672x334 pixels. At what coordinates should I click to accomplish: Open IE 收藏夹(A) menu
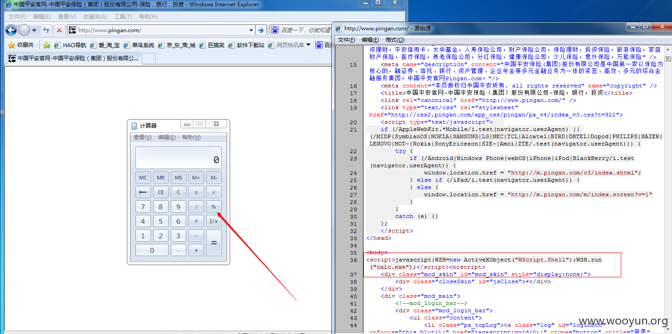point(95,17)
